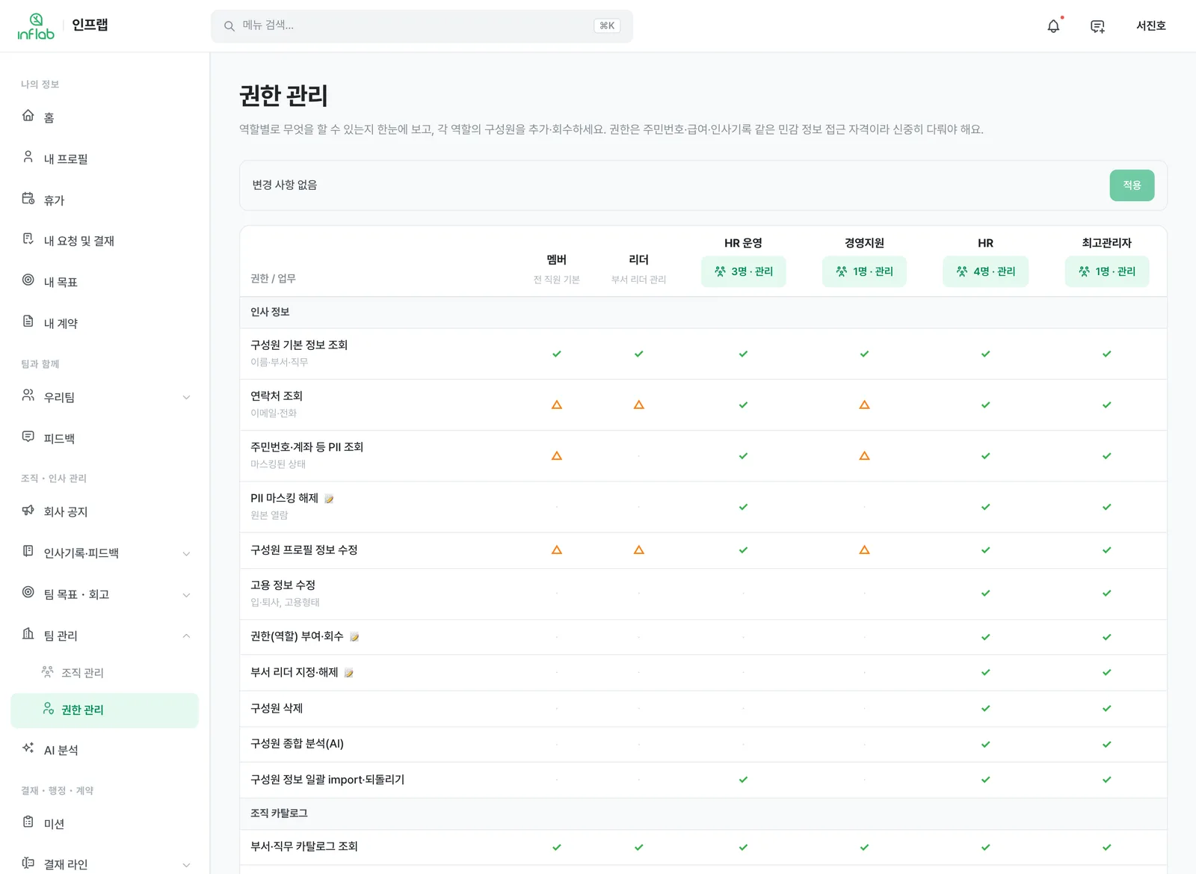Screen dimensions: 1196x874
Task: Open the message feedback icon in header
Action: (x=1097, y=26)
